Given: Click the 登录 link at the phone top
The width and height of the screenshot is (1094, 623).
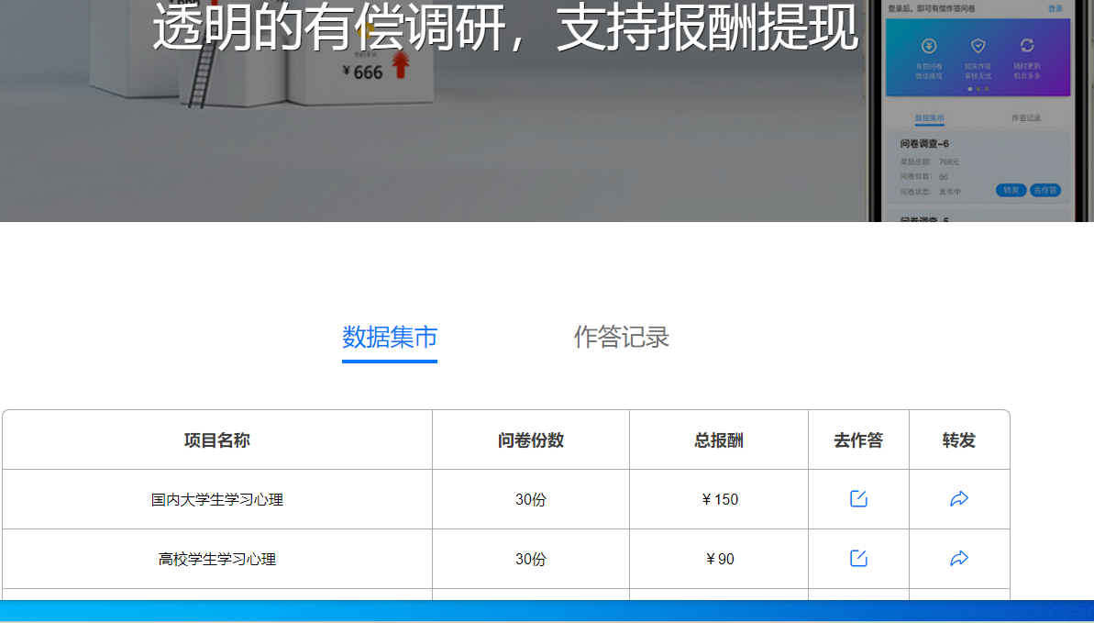Looking at the screenshot, I should (1055, 8).
